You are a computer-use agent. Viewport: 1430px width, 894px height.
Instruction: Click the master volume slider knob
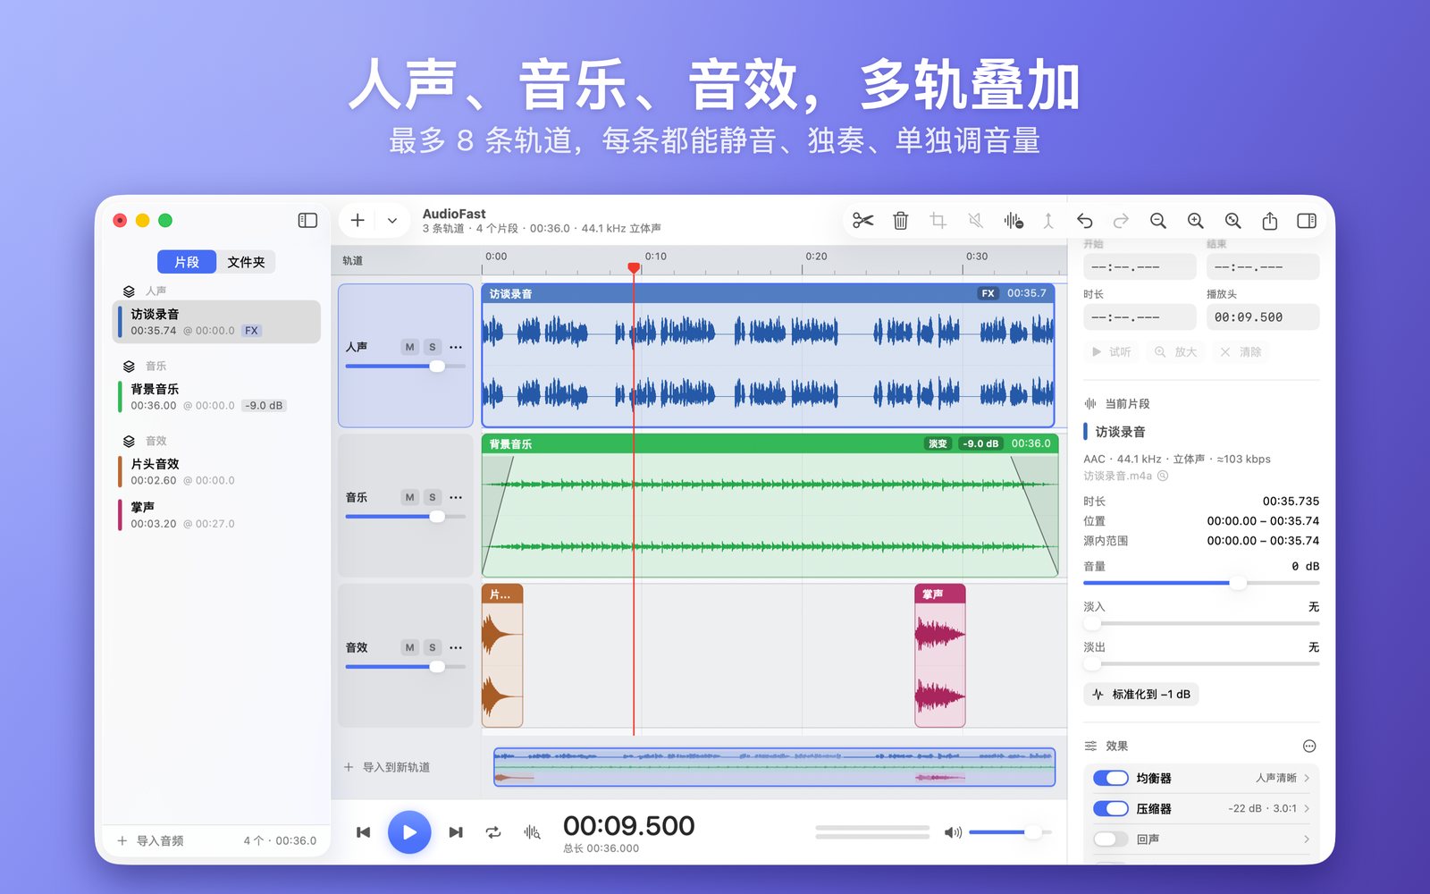point(1032,832)
